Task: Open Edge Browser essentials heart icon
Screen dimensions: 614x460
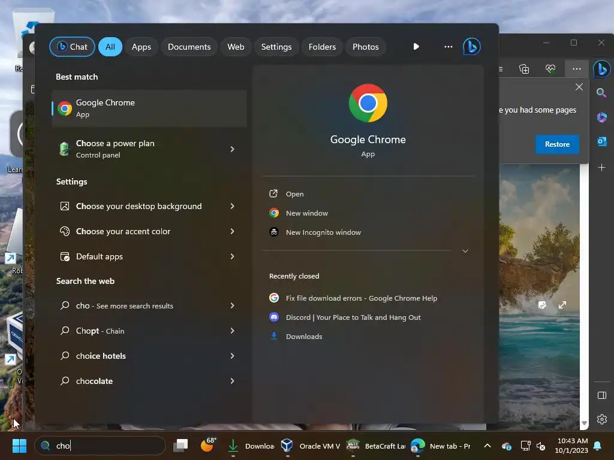Action: [550, 69]
